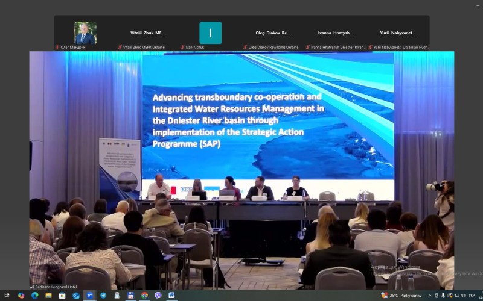Open the speaker volume tray icon

[464, 296]
